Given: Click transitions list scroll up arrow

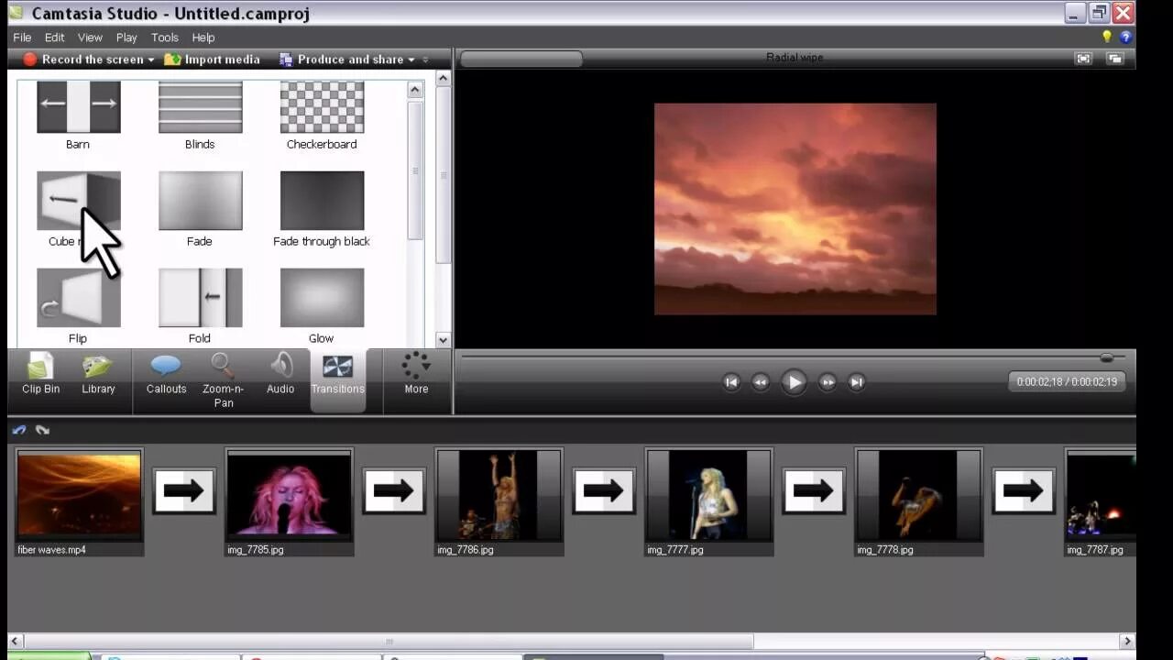Looking at the screenshot, I should [x=415, y=90].
